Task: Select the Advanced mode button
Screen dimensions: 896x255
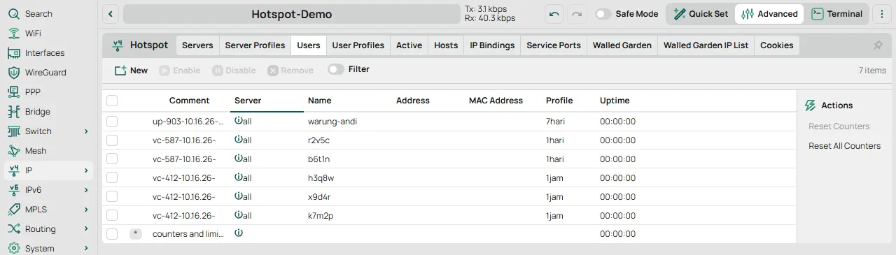Action: tap(769, 14)
